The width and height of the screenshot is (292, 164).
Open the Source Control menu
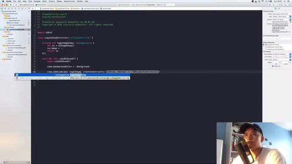(69, 1)
